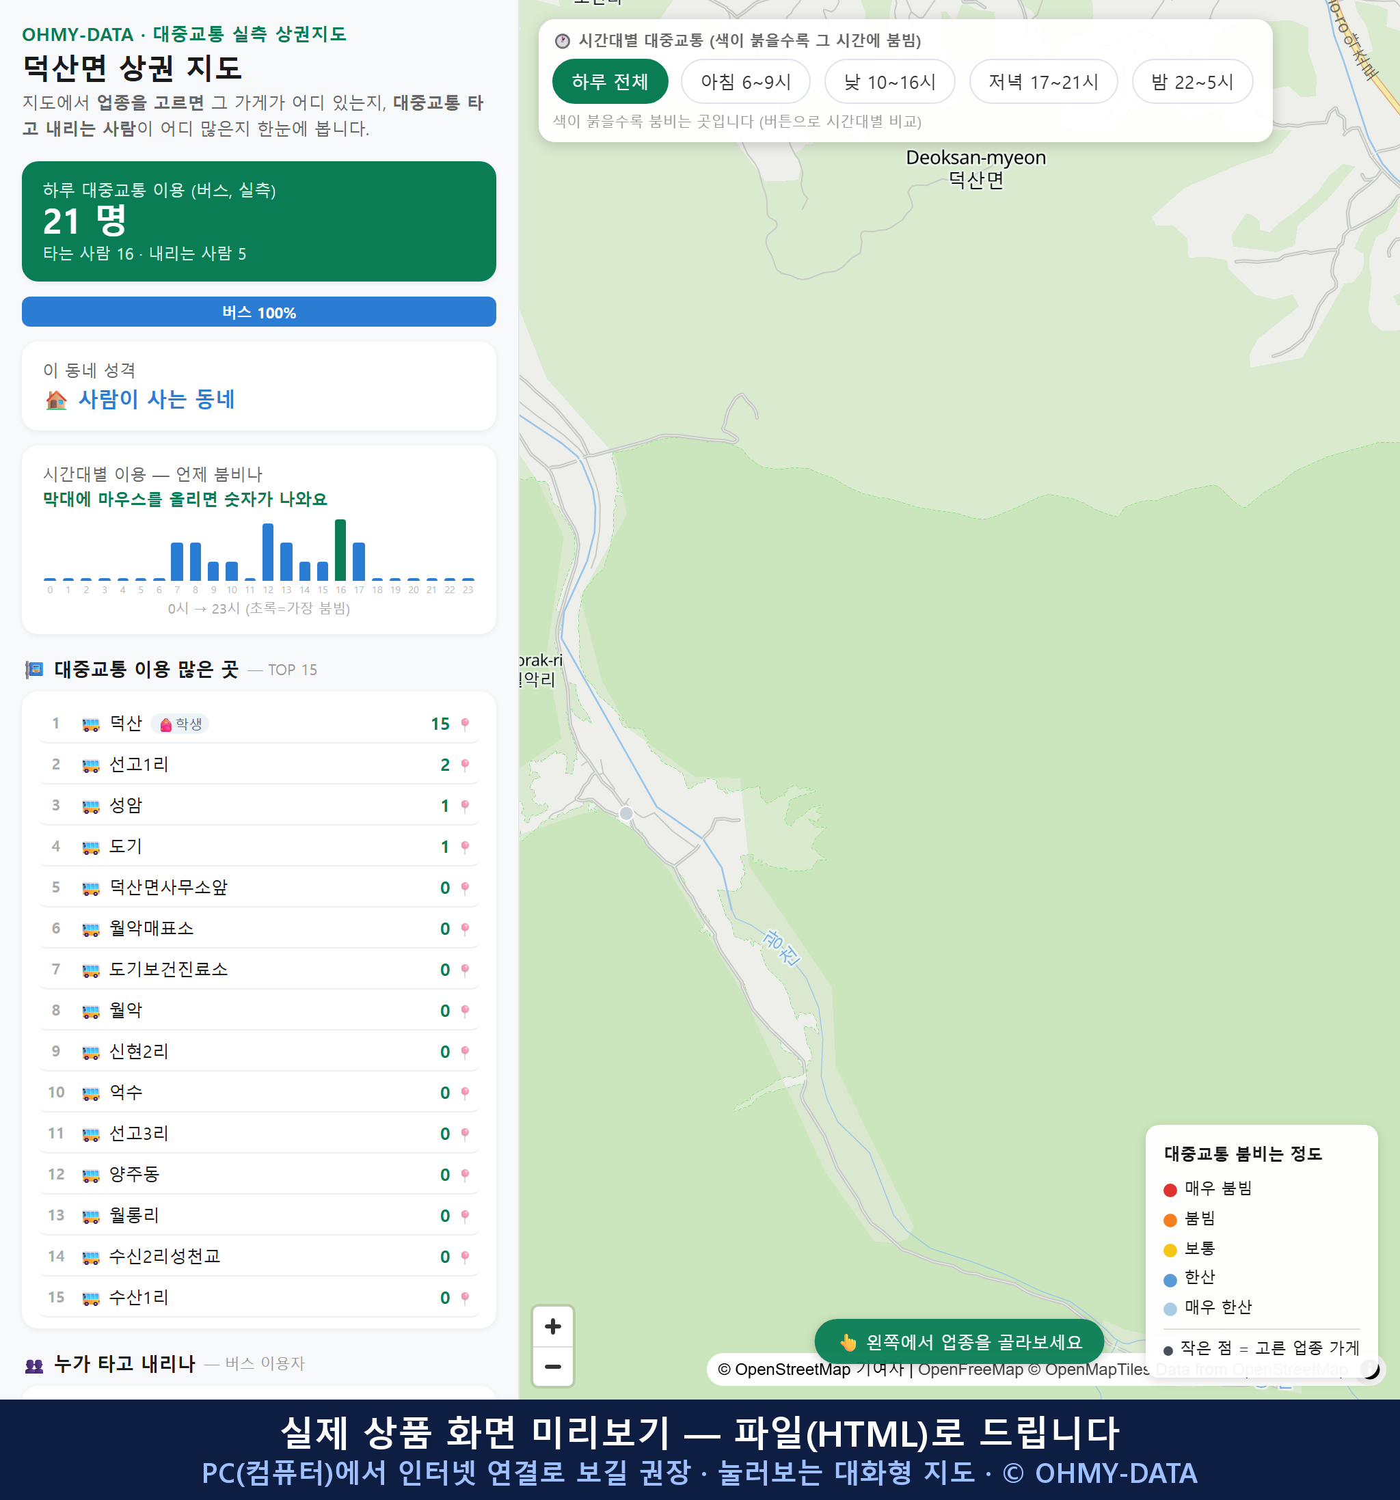Click the bus icon in 월악 row

[x=90, y=1011]
